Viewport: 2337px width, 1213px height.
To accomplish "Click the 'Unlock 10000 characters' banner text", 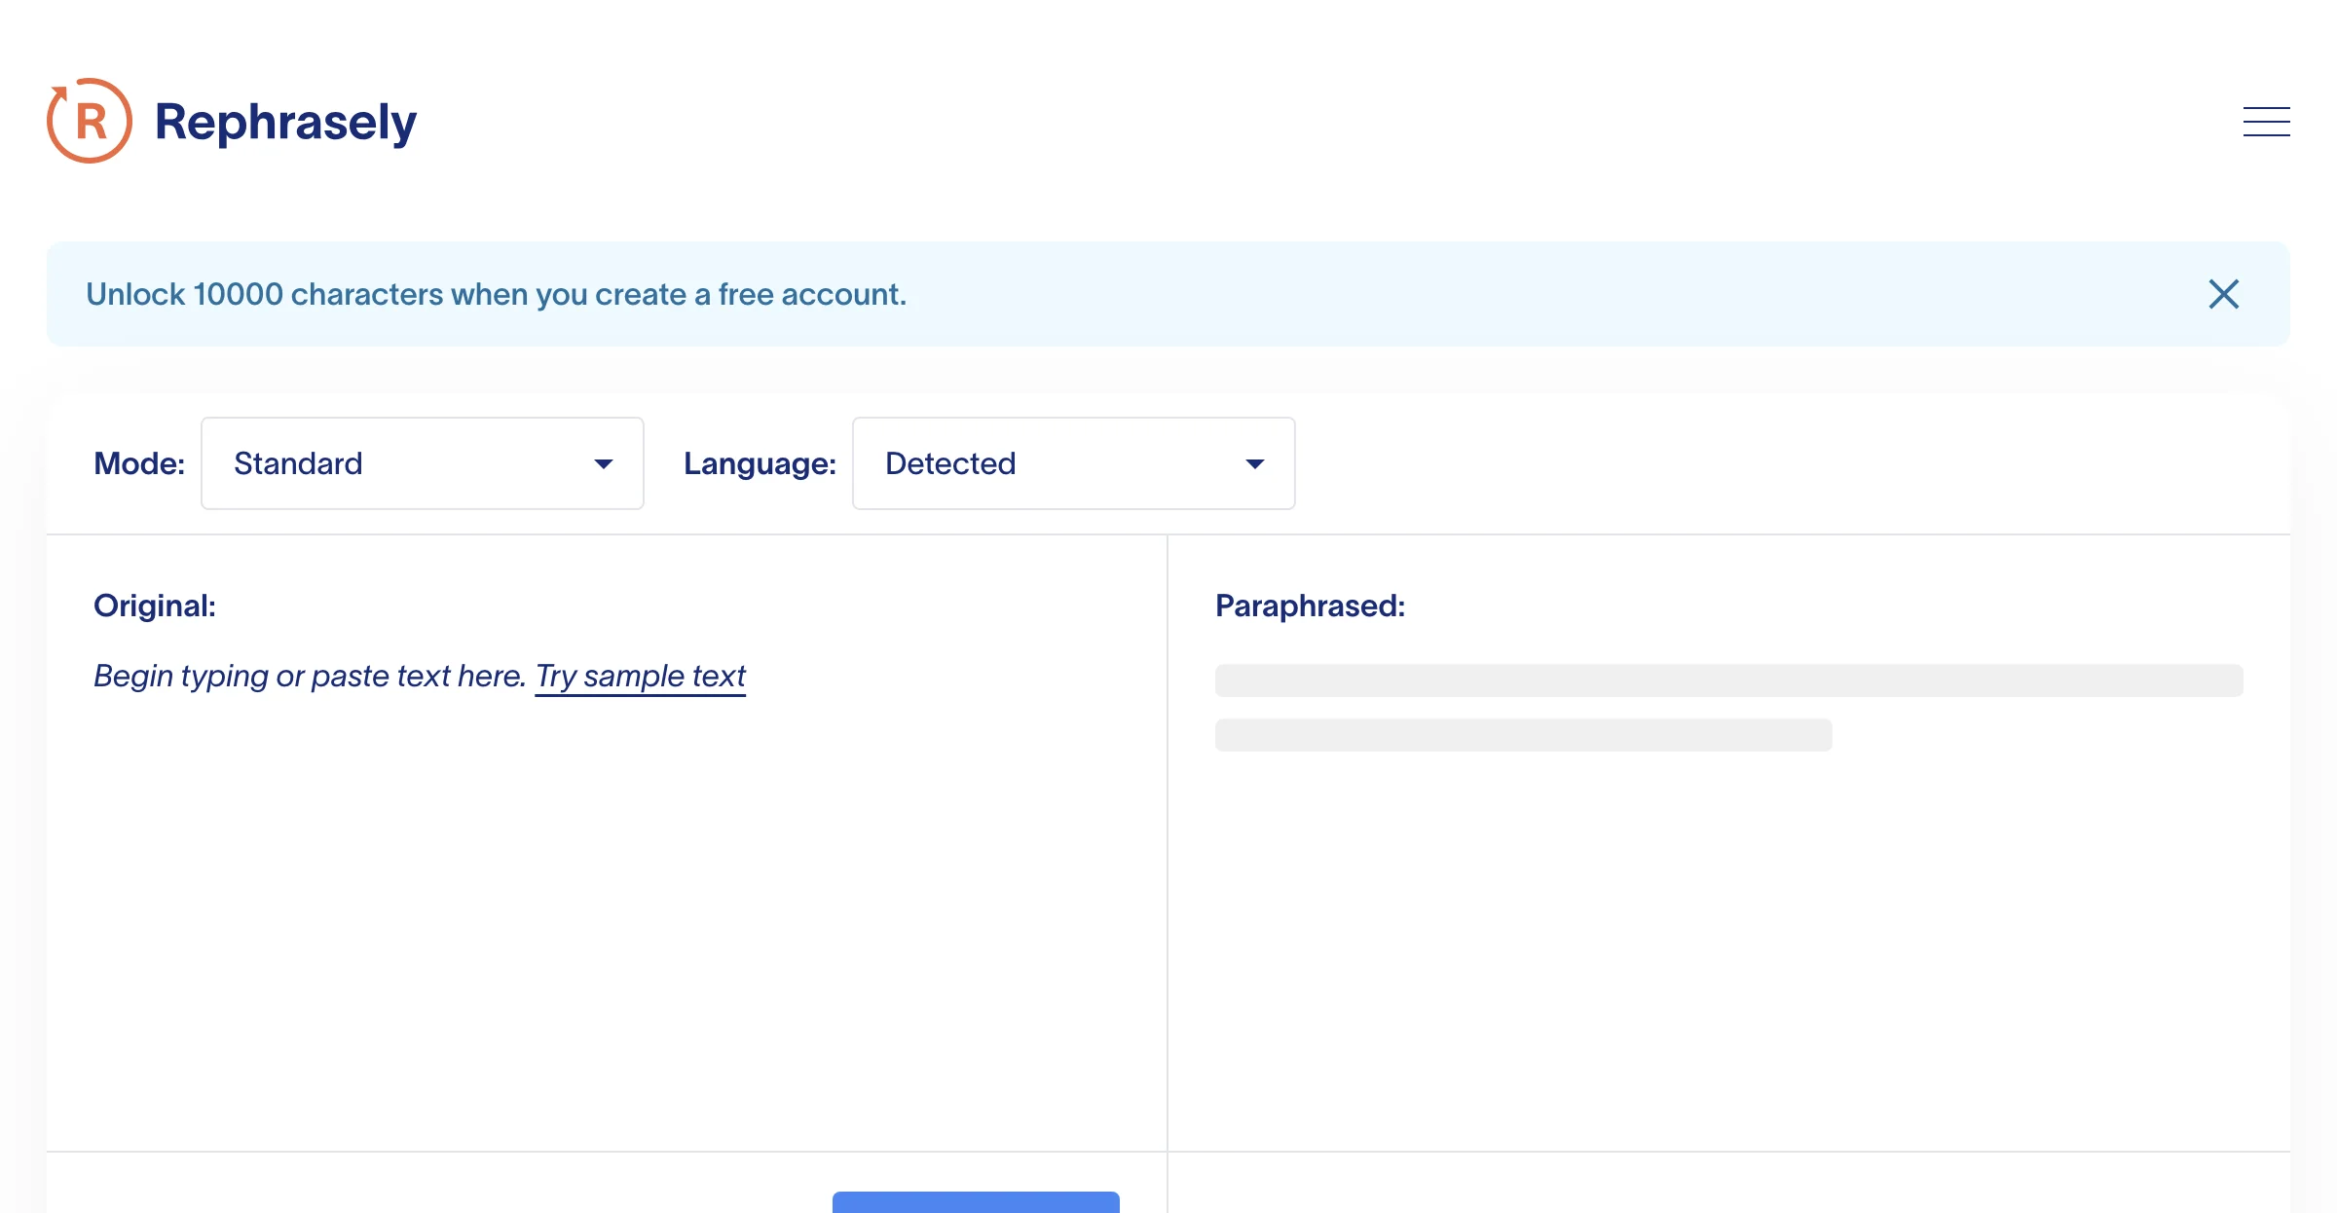I will [496, 294].
